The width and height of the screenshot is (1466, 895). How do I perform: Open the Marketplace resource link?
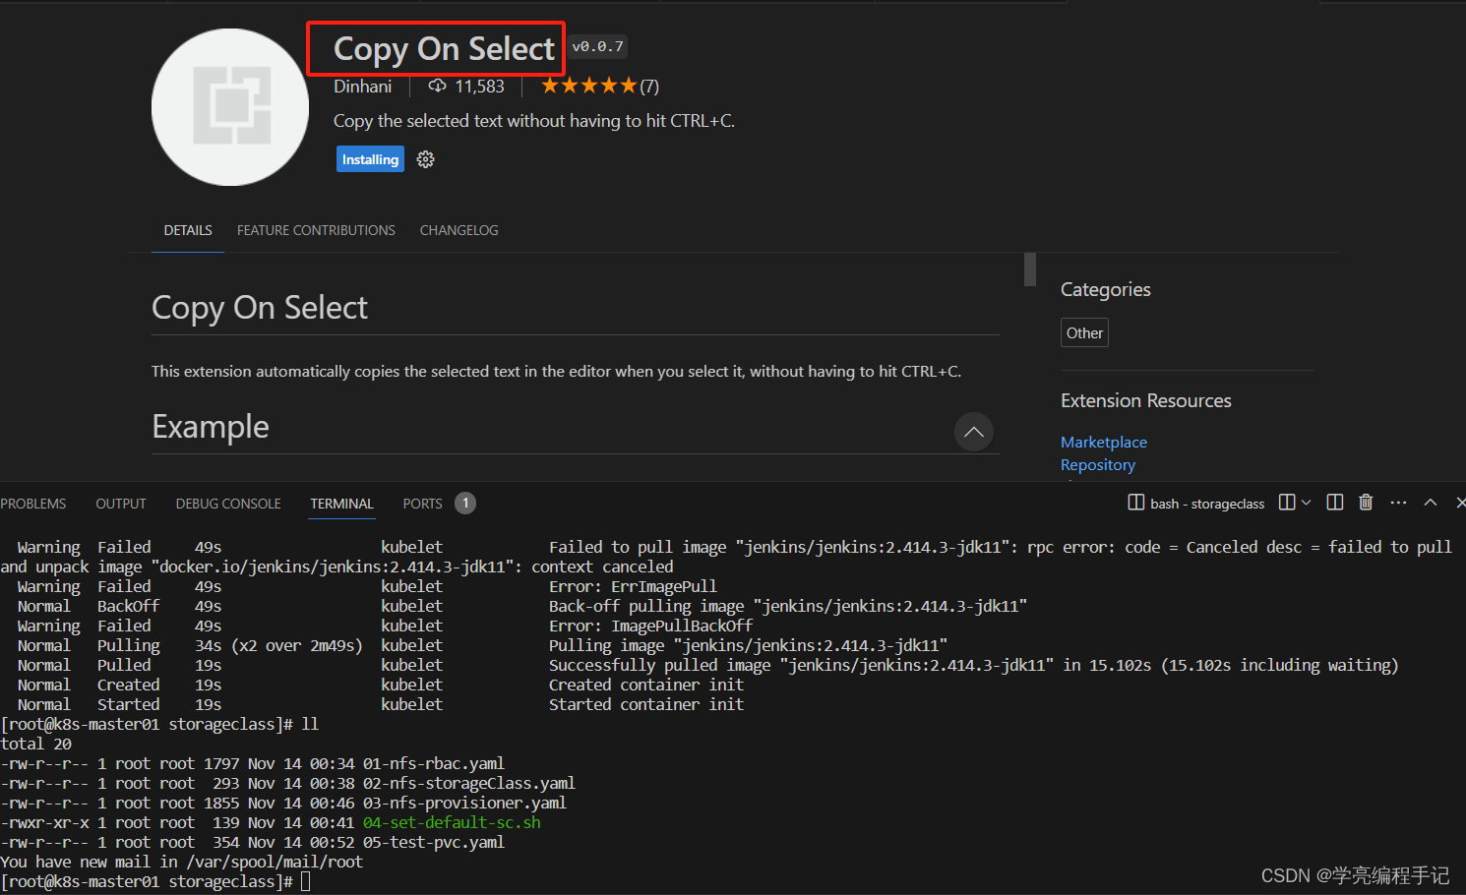click(x=1104, y=443)
